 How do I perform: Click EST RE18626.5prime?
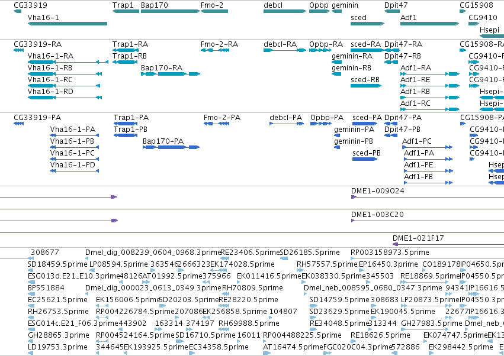coord(380,335)
